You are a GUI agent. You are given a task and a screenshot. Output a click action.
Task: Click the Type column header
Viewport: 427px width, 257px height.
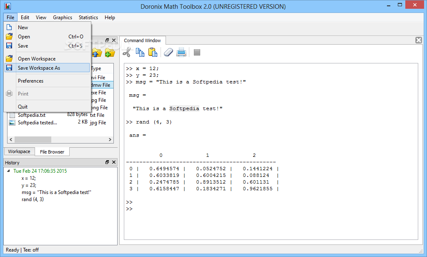102,68
